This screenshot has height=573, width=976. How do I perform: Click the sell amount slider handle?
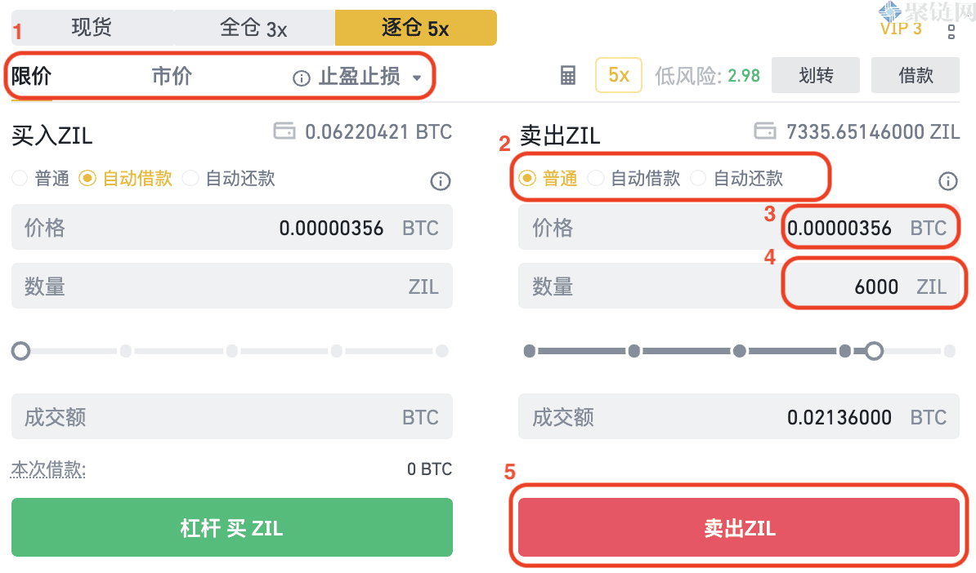coord(874,351)
